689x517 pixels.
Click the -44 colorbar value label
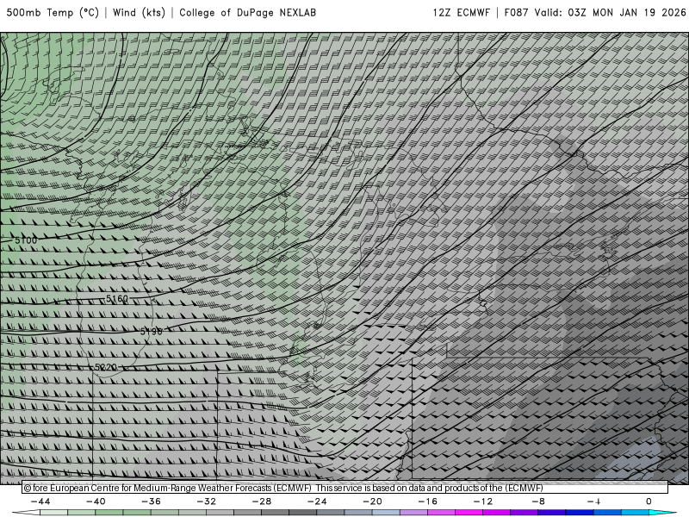(x=40, y=501)
